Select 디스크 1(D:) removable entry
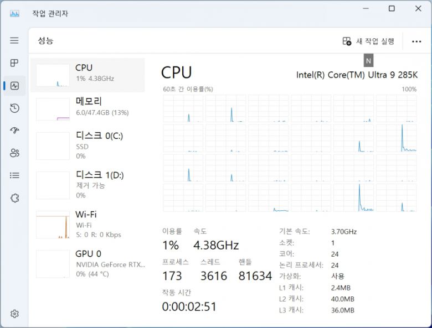This screenshot has width=432, height=328. (x=88, y=185)
